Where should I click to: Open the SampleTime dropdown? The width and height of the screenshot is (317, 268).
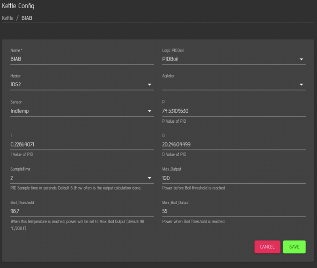[149, 178]
